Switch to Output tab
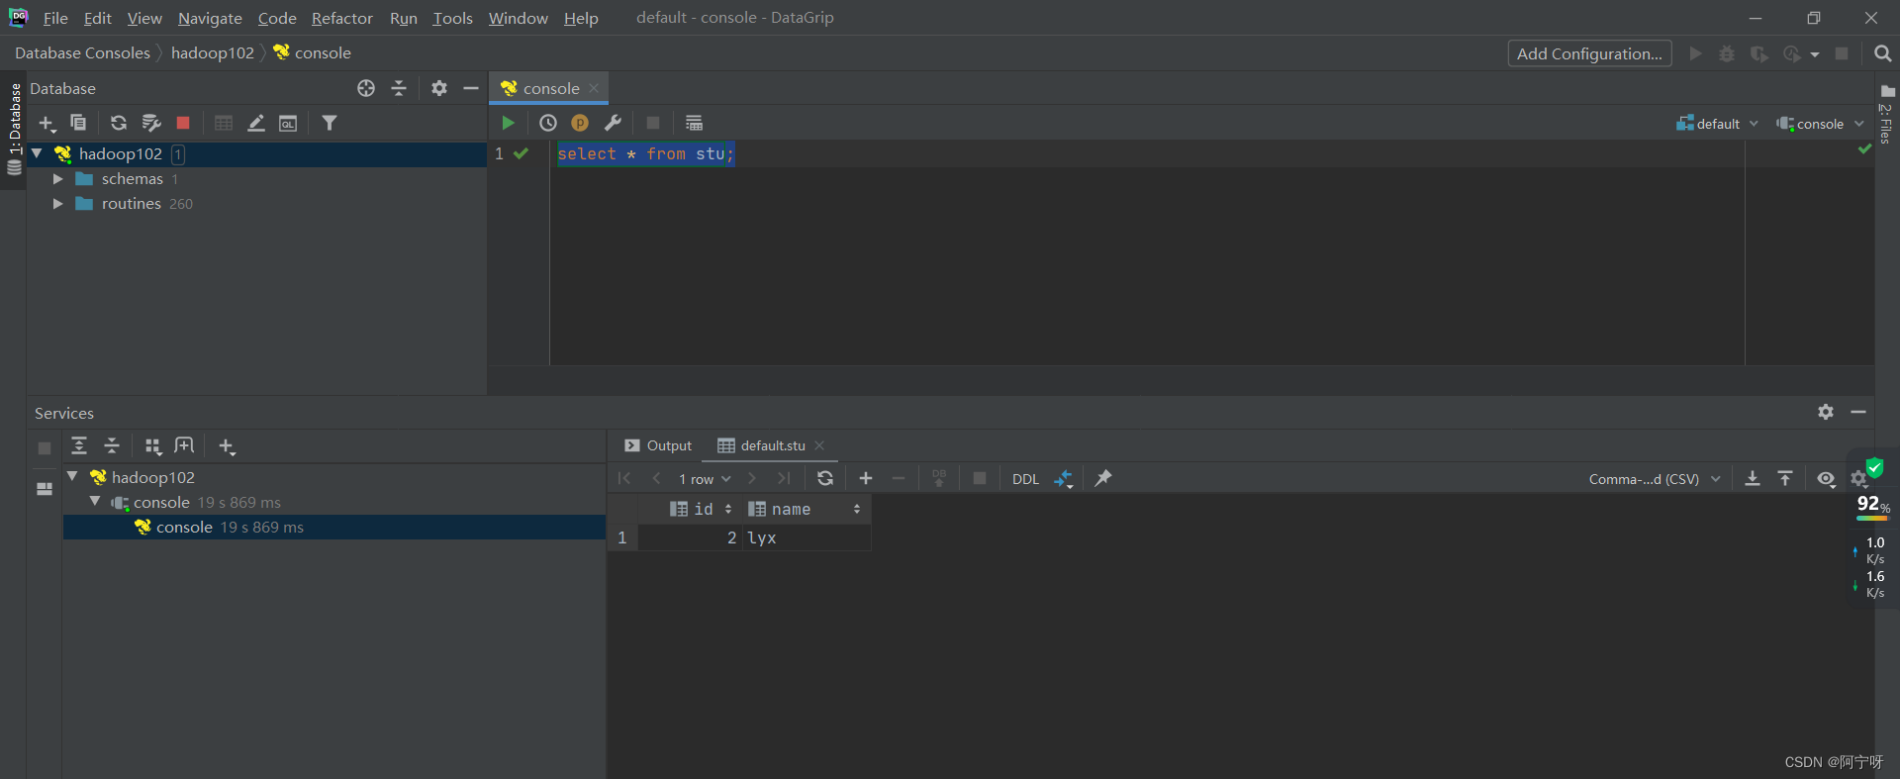Screen dimensions: 1900x779 point(658,445)
